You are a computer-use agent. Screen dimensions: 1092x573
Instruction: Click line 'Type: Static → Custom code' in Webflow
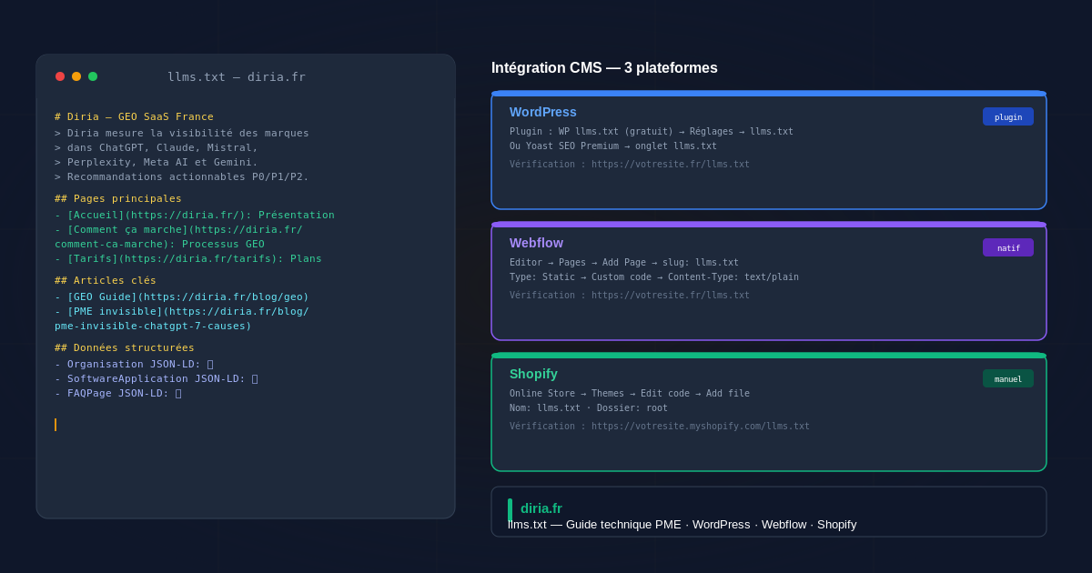click(654, 276)
